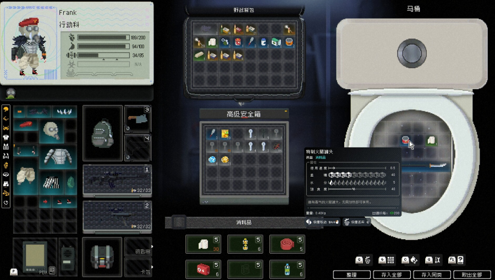This screenshot has height=280, width=495.
Task: Select green medical kit in backpack
Action: coord(276,42)
